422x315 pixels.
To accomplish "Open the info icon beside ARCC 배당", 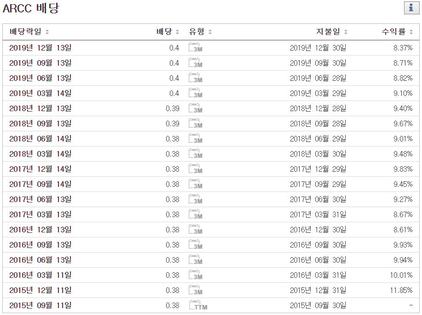I will (411, 8).
